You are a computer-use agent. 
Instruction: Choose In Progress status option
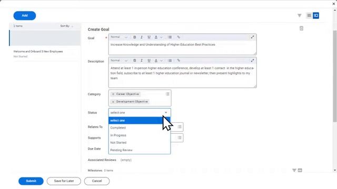(x=140, y=135)
